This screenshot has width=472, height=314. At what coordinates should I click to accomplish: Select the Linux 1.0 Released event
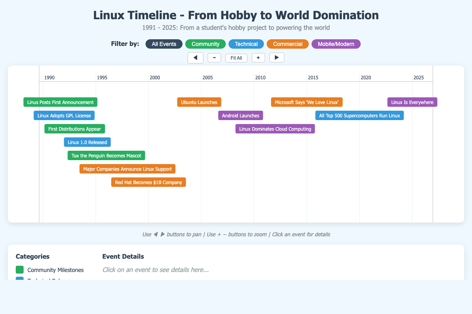click(87, 142)
